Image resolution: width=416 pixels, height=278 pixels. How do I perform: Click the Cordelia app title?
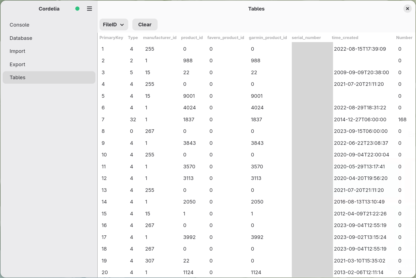pos(49,9)
